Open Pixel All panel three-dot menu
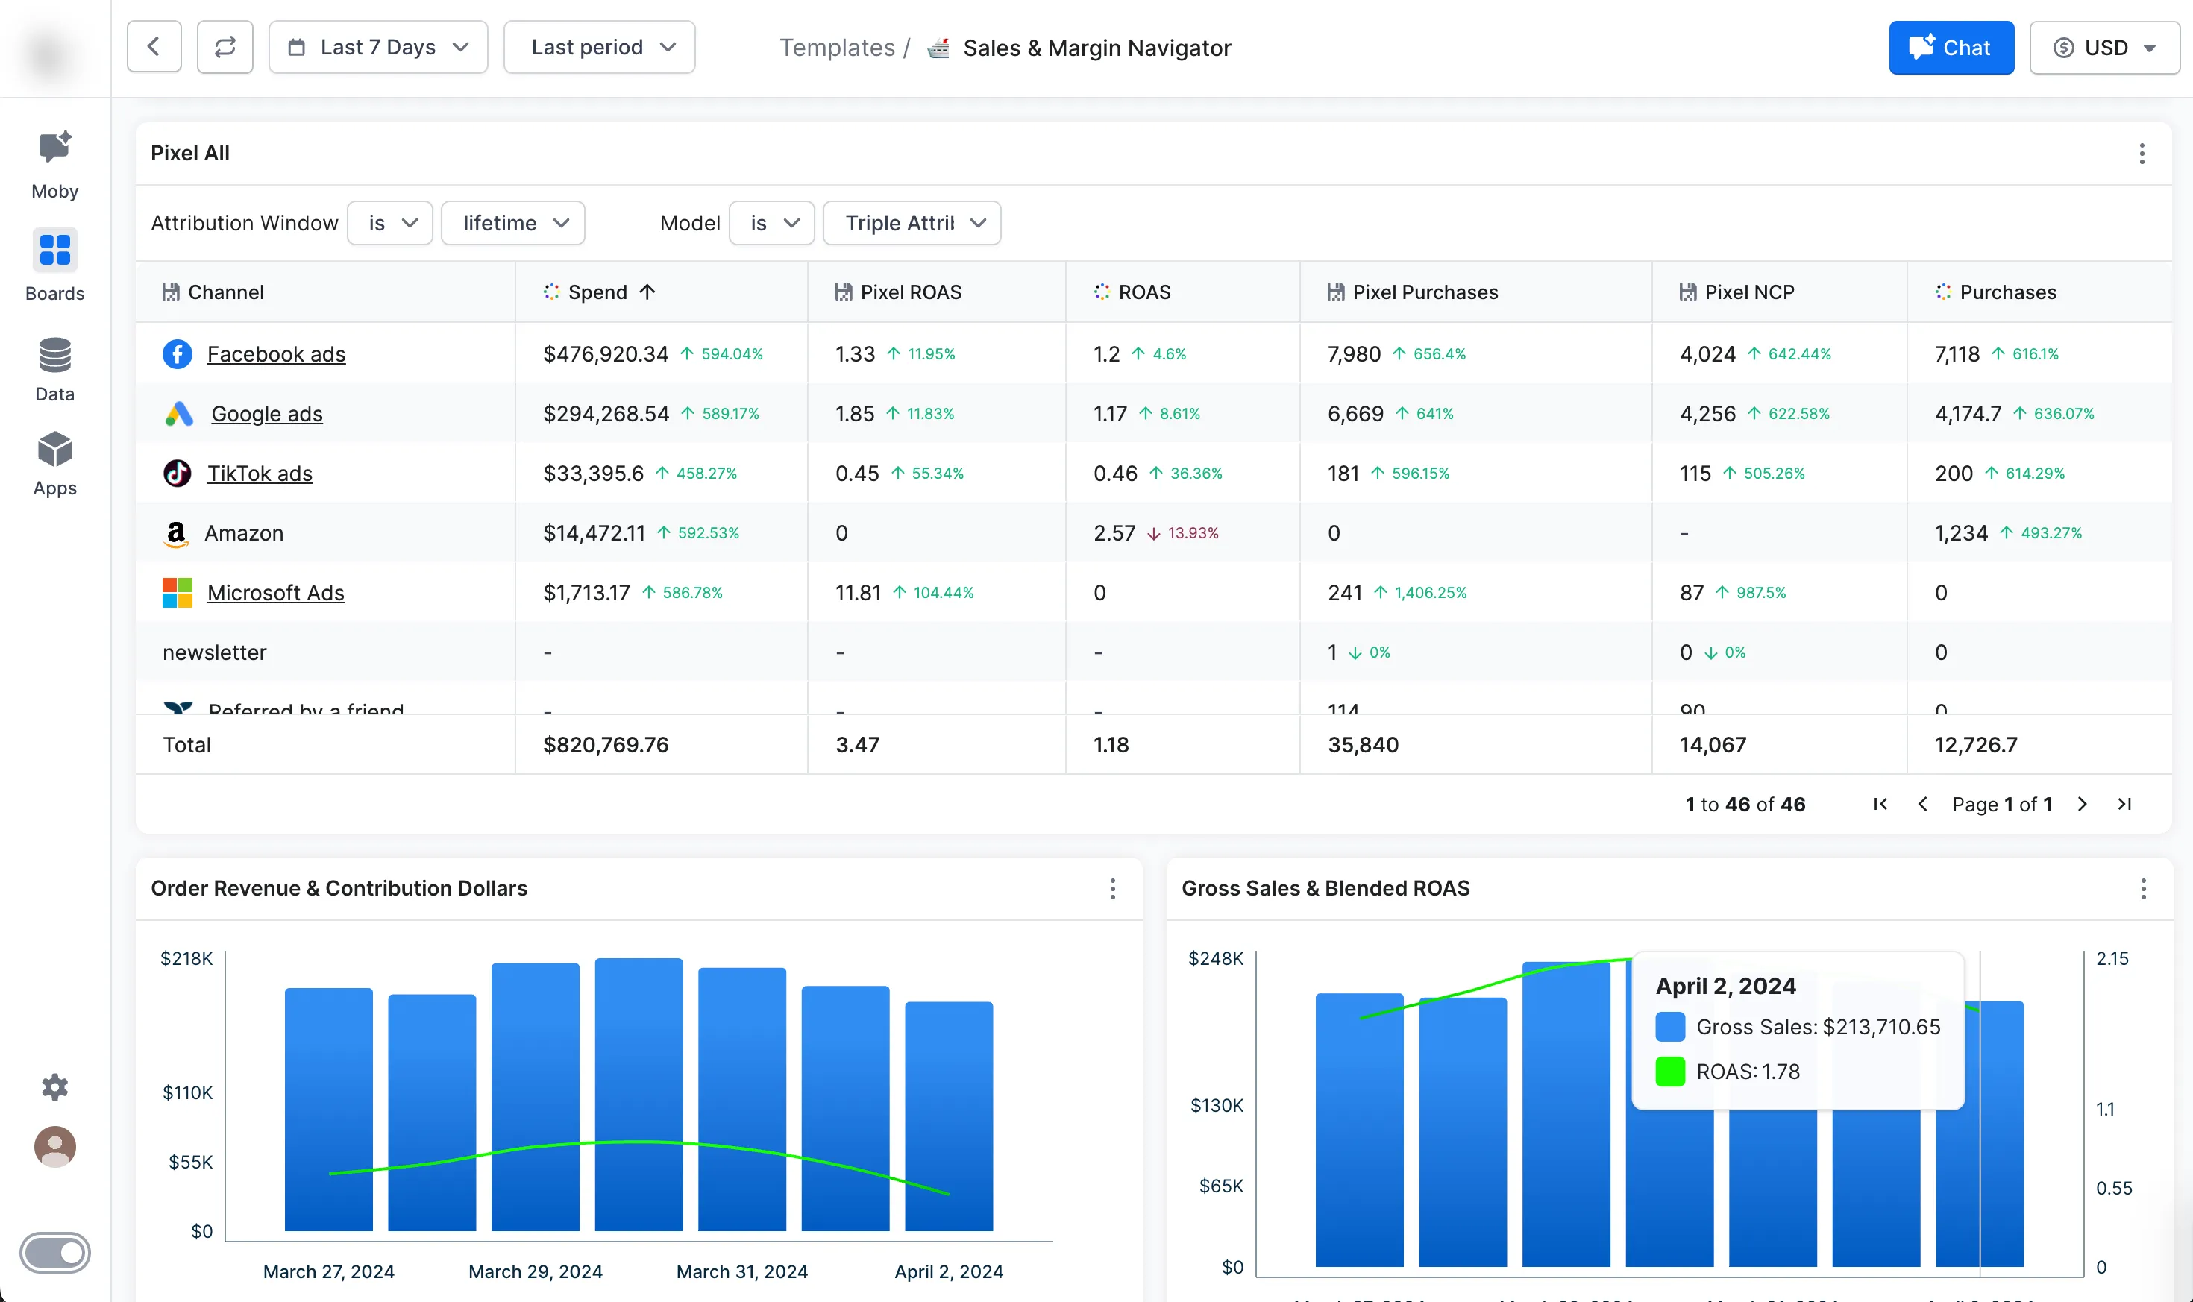The width and height of the screenshot is (2193, 1302). tap(2142, 154)
